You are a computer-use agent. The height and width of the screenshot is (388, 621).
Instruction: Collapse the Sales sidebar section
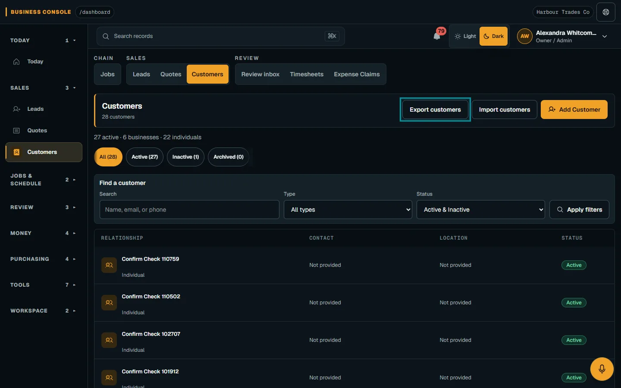point(43,88)
